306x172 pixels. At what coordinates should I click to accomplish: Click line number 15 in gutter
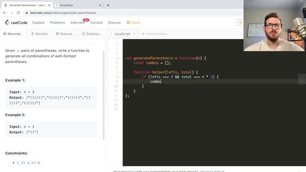pos(116,109)
